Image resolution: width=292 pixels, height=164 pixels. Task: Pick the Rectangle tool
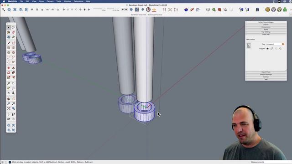9,48
